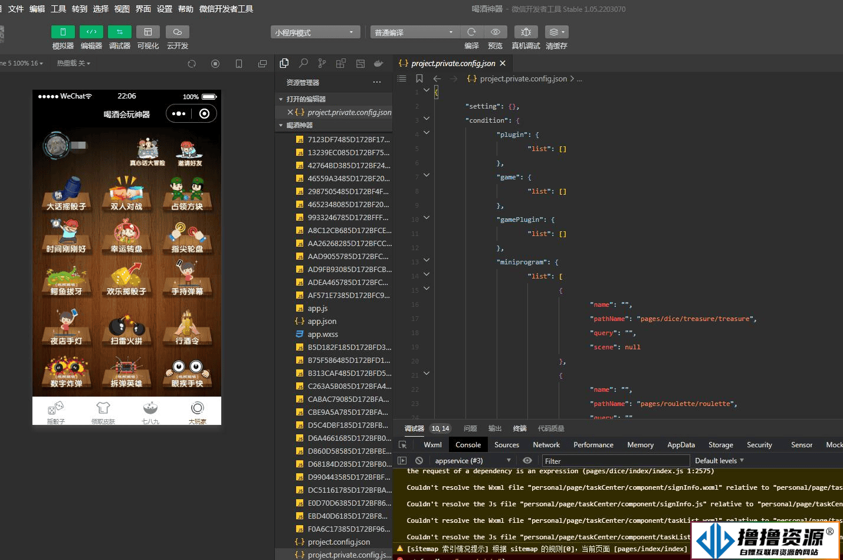Screen dimensions: 843x560
Task: Click the inspect element picker icon
Action: pyautogui.click(x=403, y=445)
